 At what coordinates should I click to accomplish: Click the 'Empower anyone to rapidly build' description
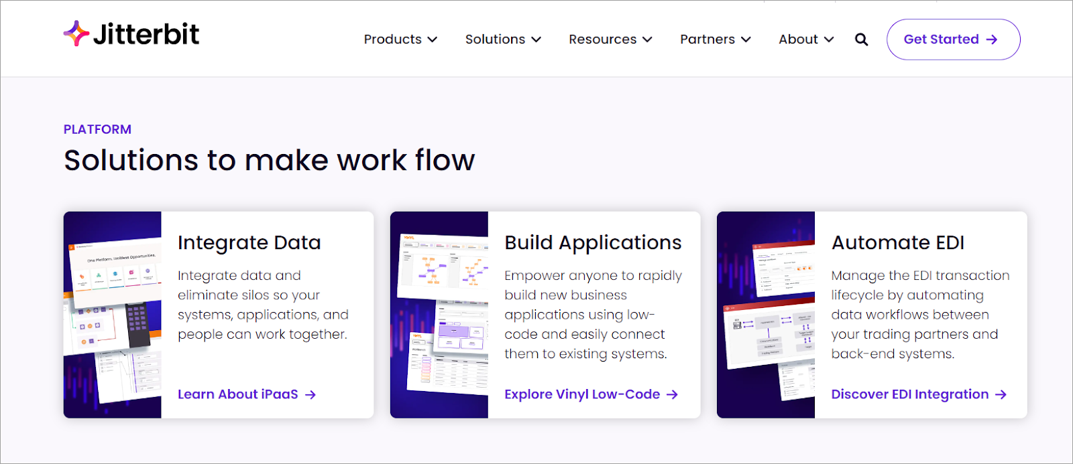click(x=593, y=315)
